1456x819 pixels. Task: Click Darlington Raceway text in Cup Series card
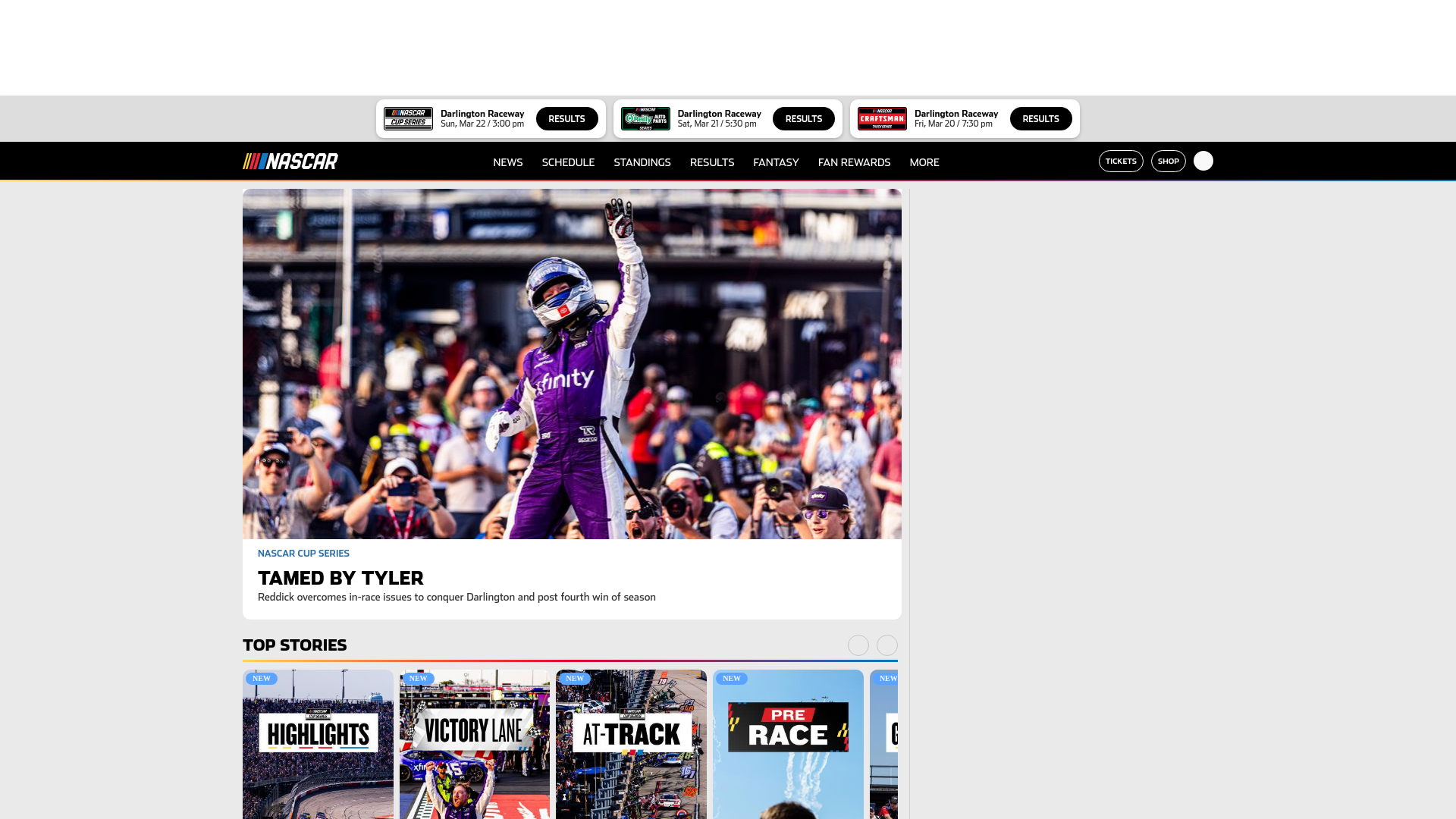(x=482, y=114)
